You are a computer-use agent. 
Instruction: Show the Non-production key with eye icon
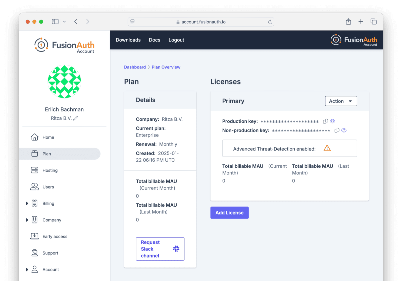tap(344, 130)
